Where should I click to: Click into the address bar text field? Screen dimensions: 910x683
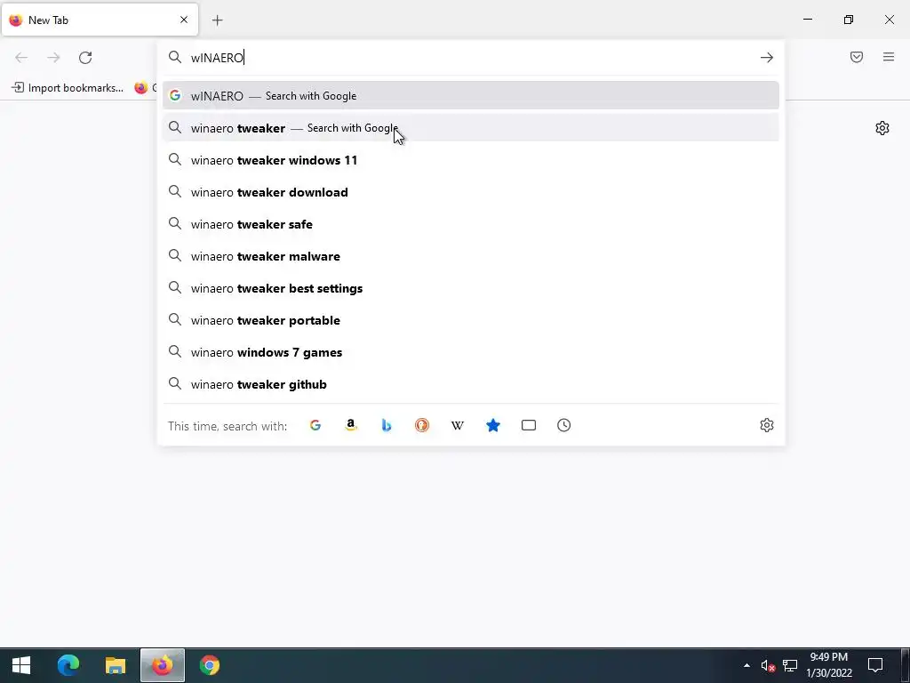(470, 58)
